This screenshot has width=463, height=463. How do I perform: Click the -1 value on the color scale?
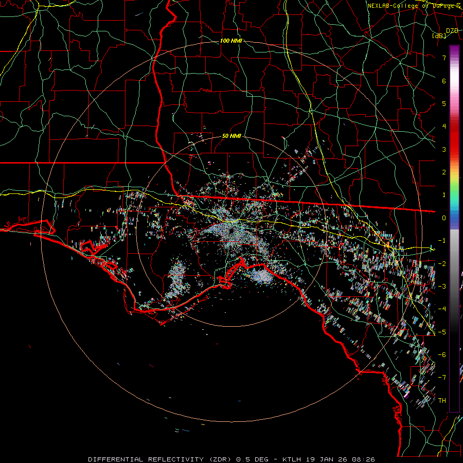[x=442, y=241]
